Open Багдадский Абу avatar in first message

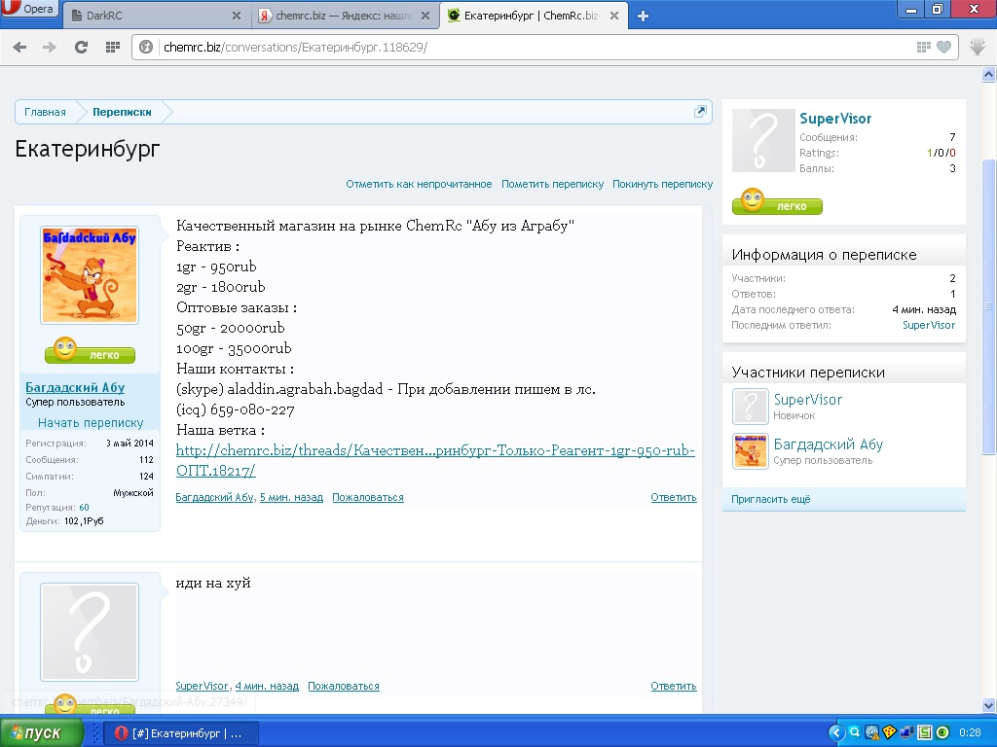coord(90,275)
